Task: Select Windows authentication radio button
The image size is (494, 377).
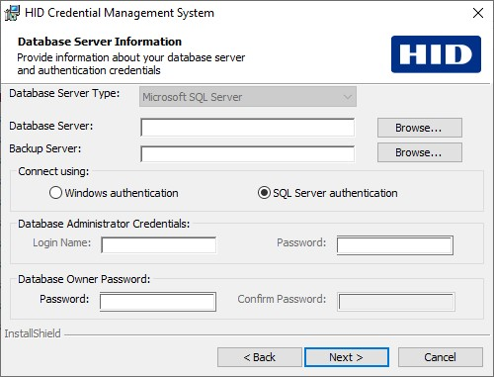Action: (x=55, y=193)
